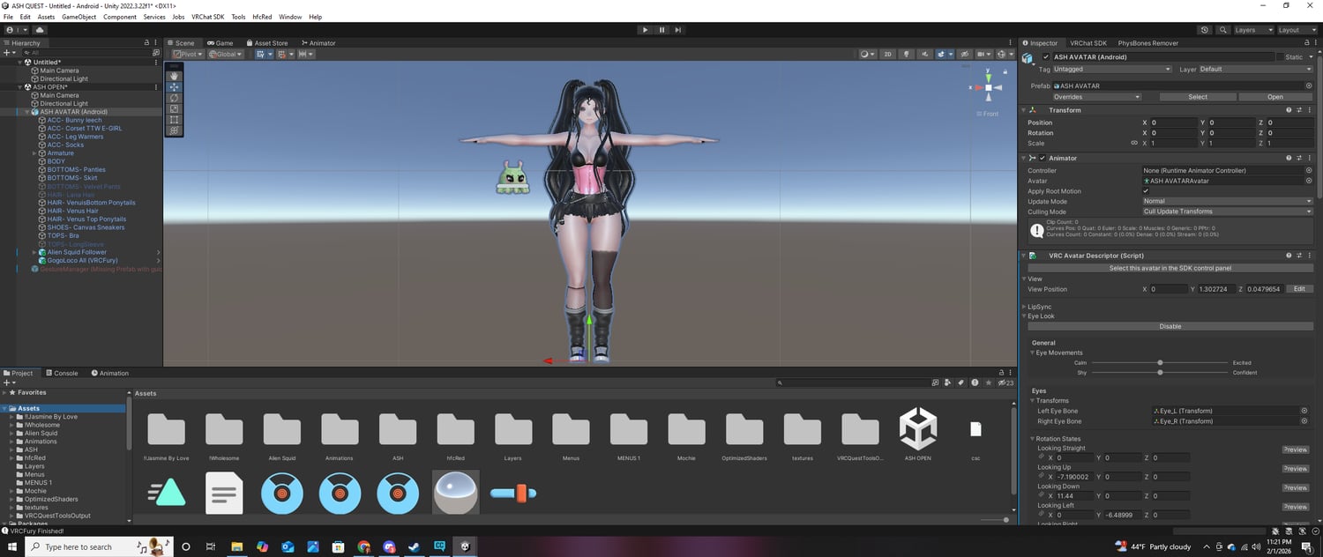Toggle scene lighting bulb icon
This screenshot has height=557, width=1323.
pyautogui.click(x=905, y=54)
